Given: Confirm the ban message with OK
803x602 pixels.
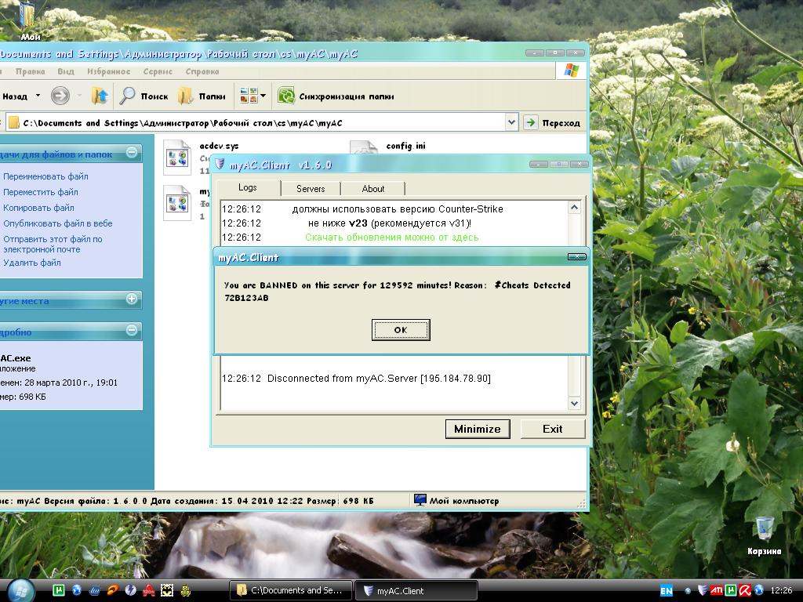Looking at the screenshot, I should (401, 330).
